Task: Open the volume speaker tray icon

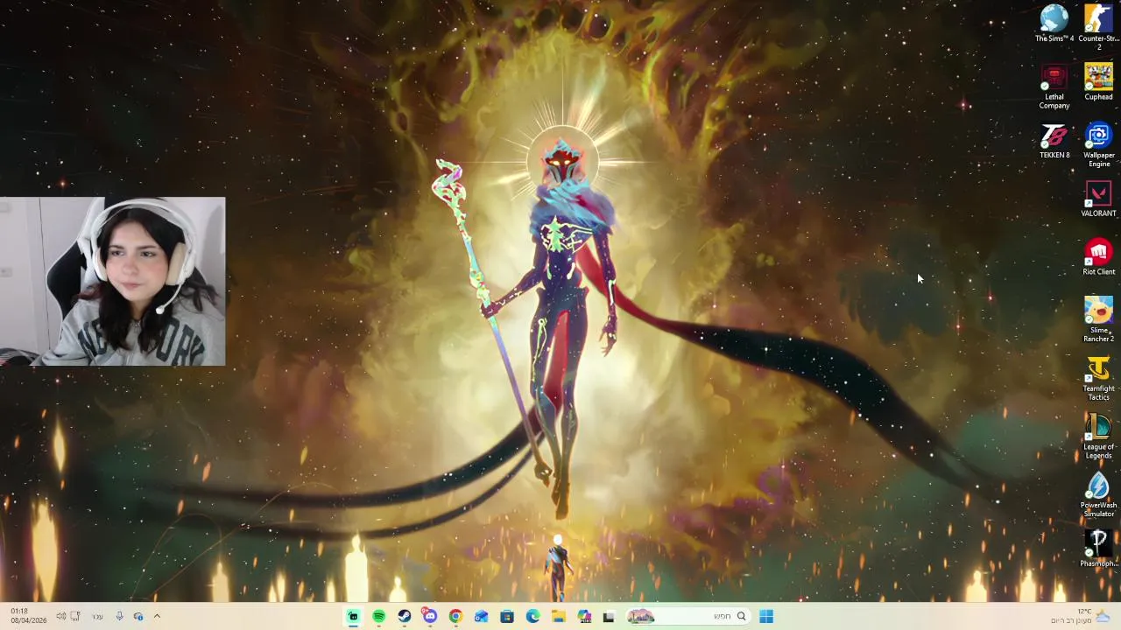Action: tap(60, 617)
